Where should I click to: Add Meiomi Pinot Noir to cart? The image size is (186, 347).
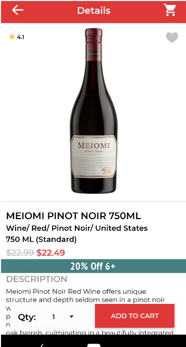coord(134,316)
